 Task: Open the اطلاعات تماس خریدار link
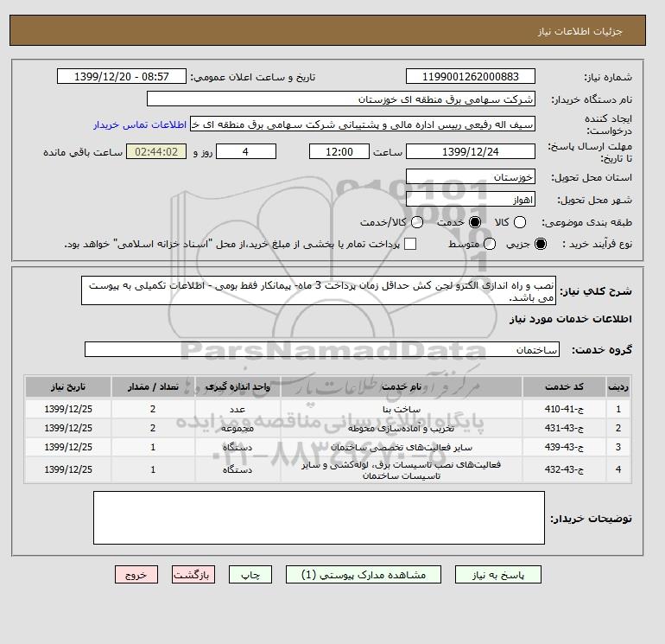pos(140,124)
